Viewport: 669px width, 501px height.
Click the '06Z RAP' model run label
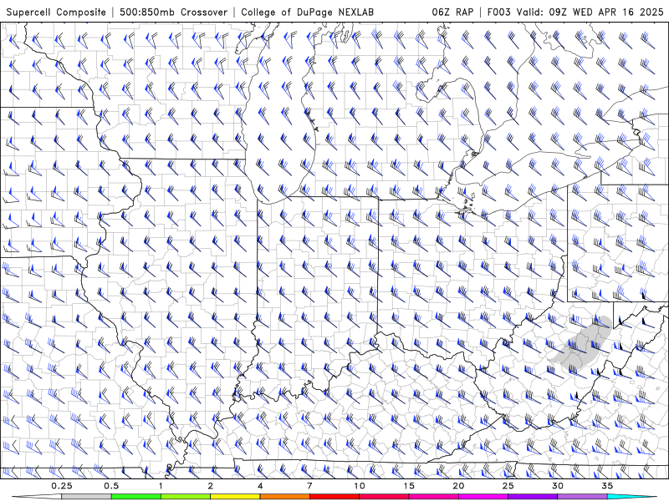(452, 12)
